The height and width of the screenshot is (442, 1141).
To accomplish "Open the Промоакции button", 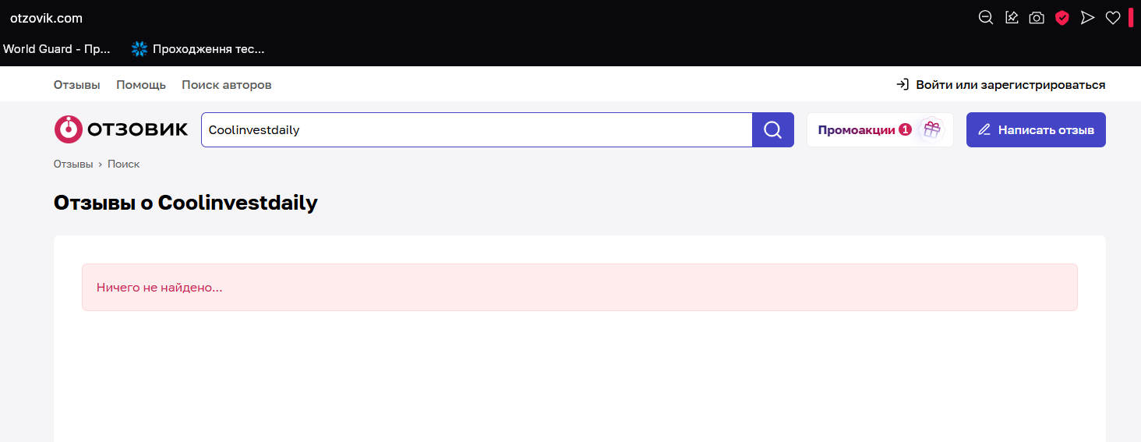I will pyautogui.click(x=857, y=130).
